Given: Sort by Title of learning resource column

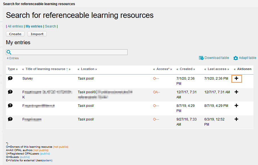Looking at the screenshot, I should click(x=46, y=69).
